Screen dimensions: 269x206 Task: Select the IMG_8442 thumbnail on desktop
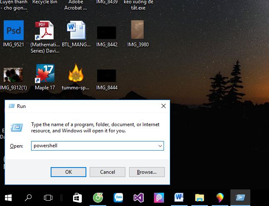tap(107, 33)
